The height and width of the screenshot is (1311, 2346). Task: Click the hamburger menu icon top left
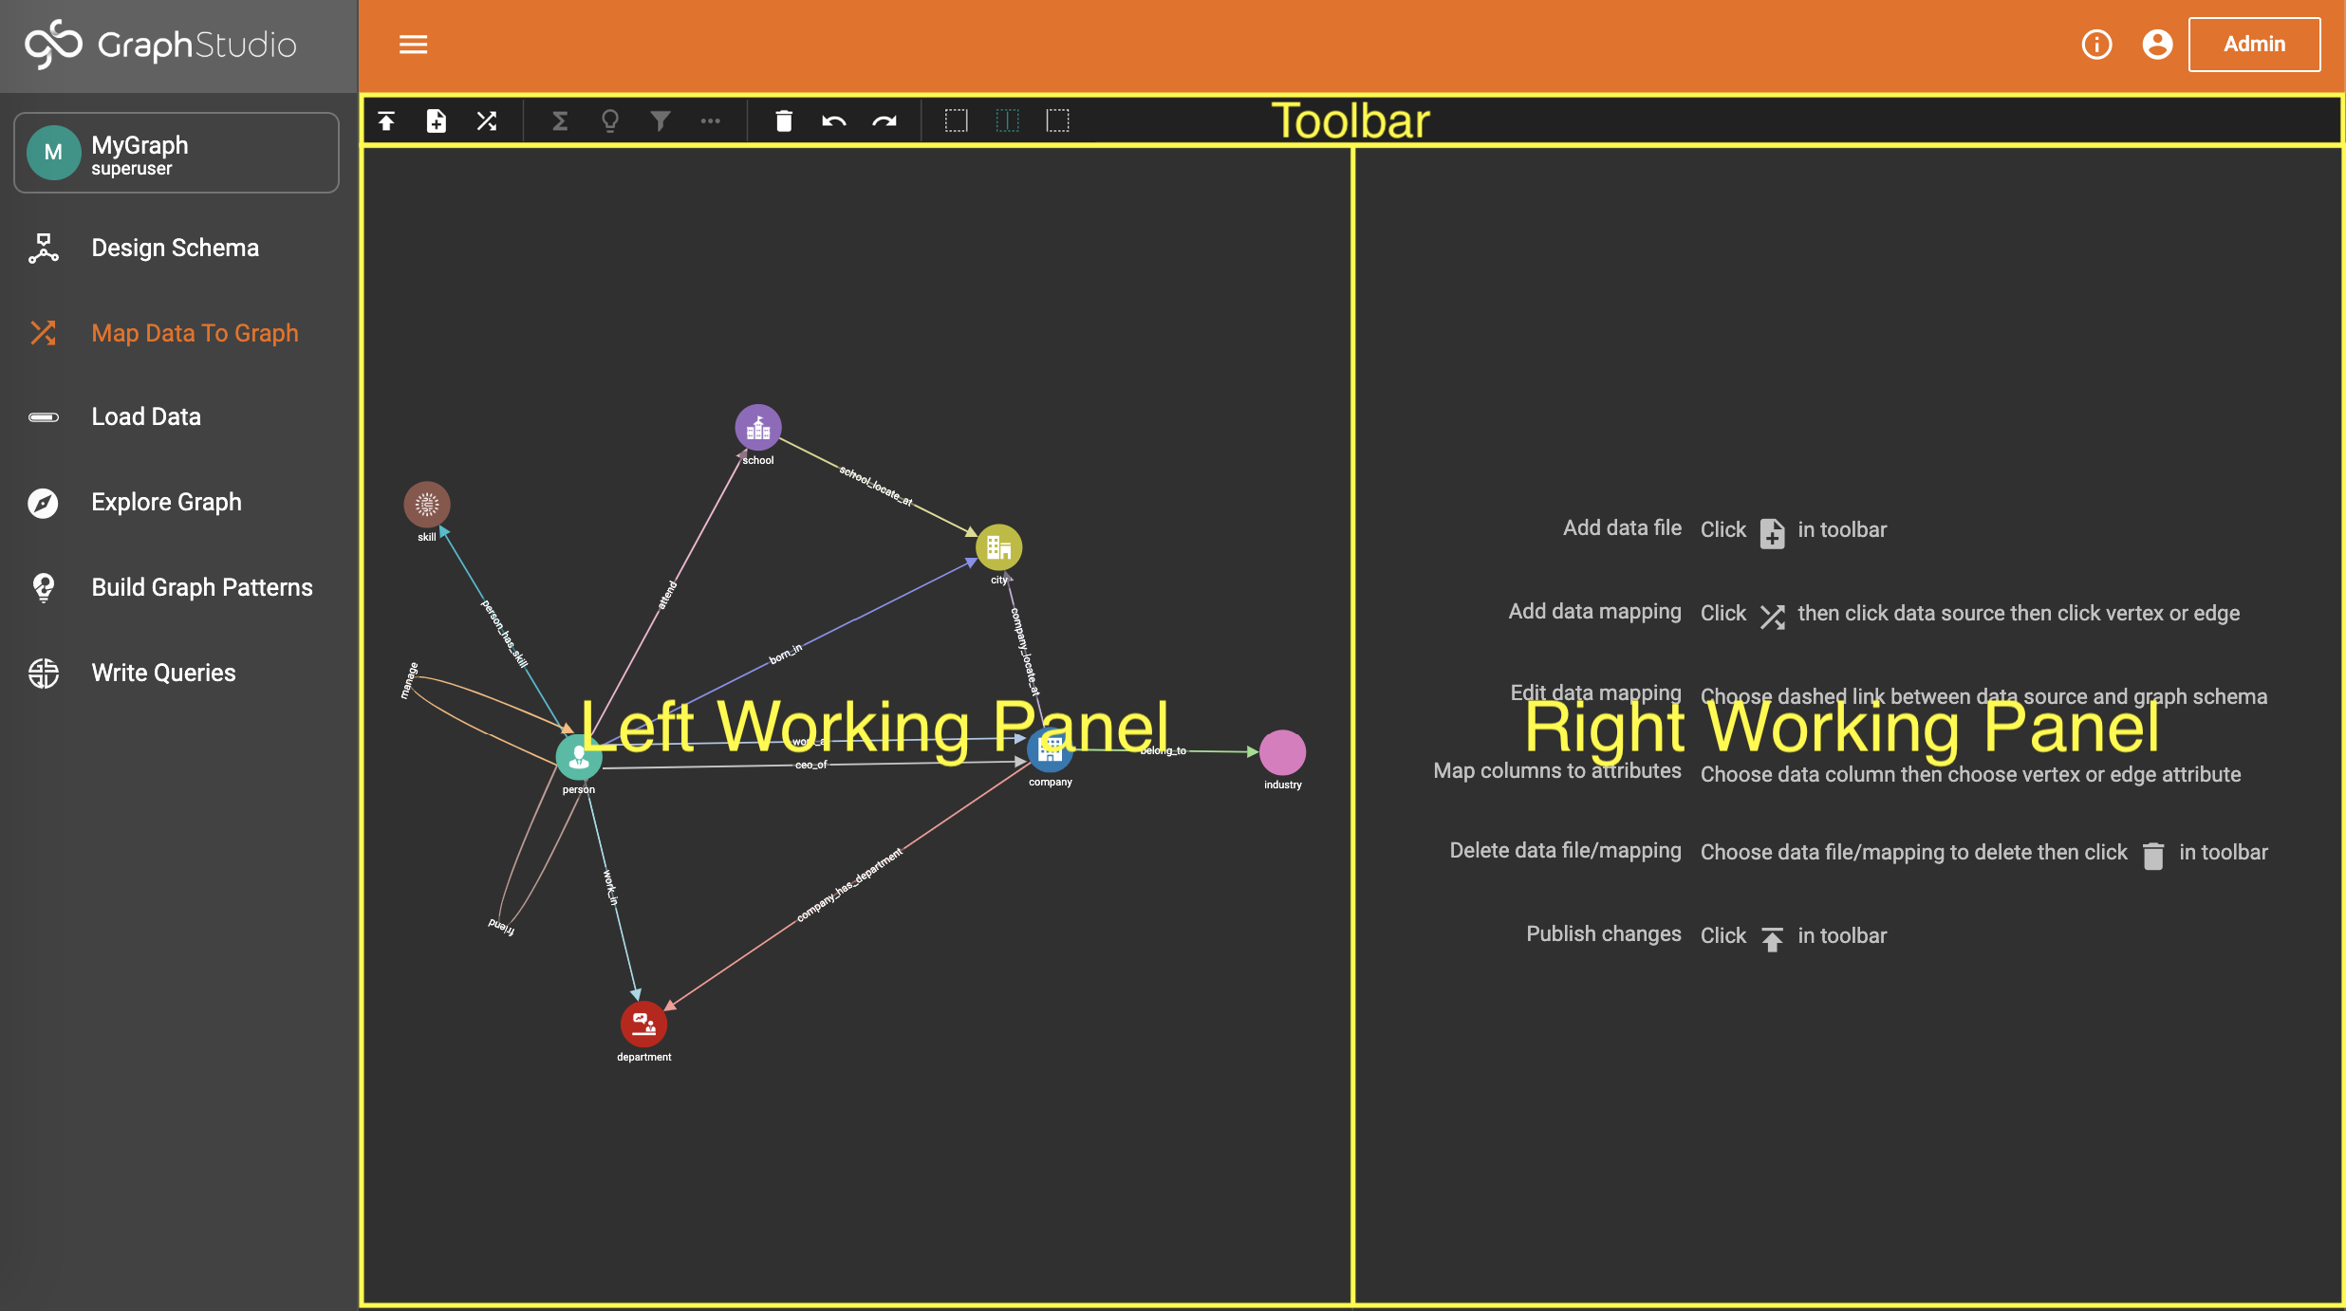pyautogui.click(x=413, y=44)
